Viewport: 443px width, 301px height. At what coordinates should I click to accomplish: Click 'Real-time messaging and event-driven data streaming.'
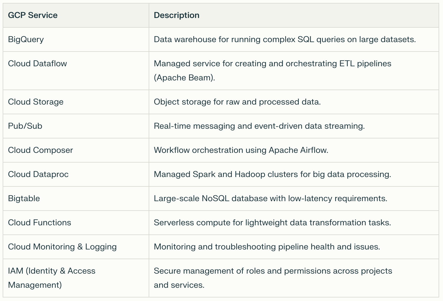click(259, 126)
